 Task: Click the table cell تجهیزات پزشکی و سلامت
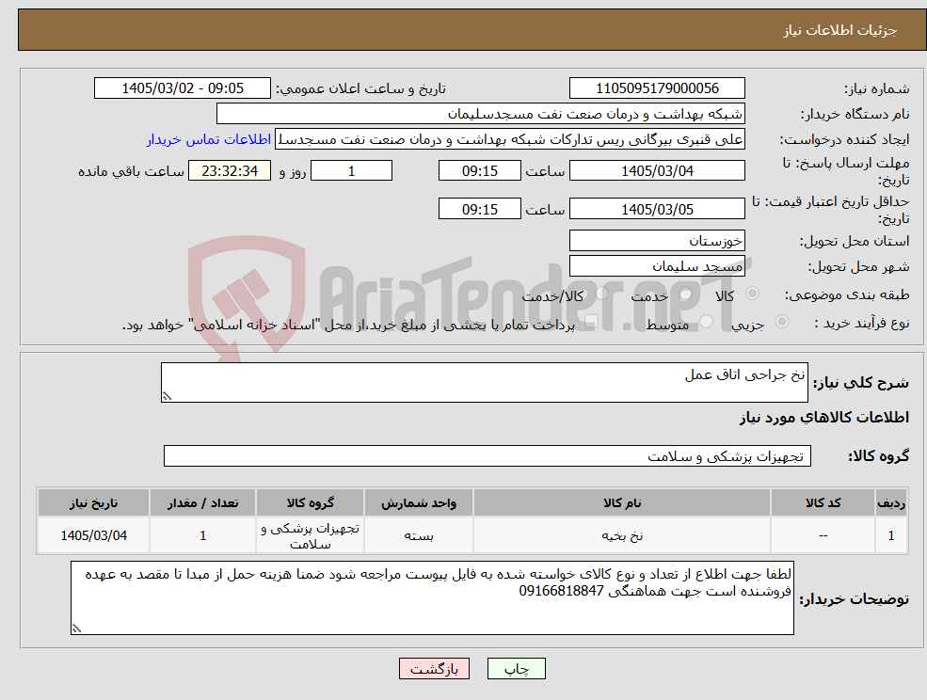pyautogui.click(x=311, y=535)
